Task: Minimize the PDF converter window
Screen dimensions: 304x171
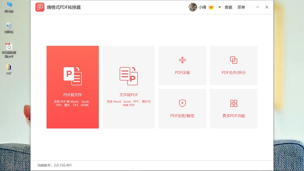Action: pyautogui.click(x=258, y=7)
